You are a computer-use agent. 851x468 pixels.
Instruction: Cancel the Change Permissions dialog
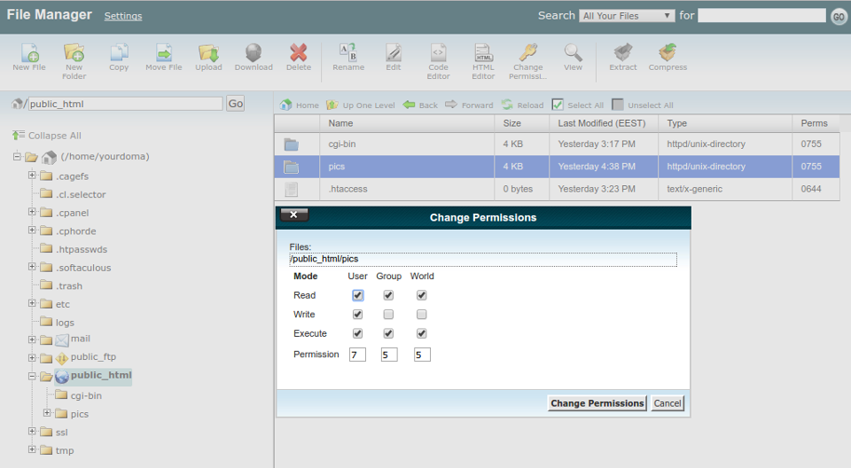click(x=667, y=402)
